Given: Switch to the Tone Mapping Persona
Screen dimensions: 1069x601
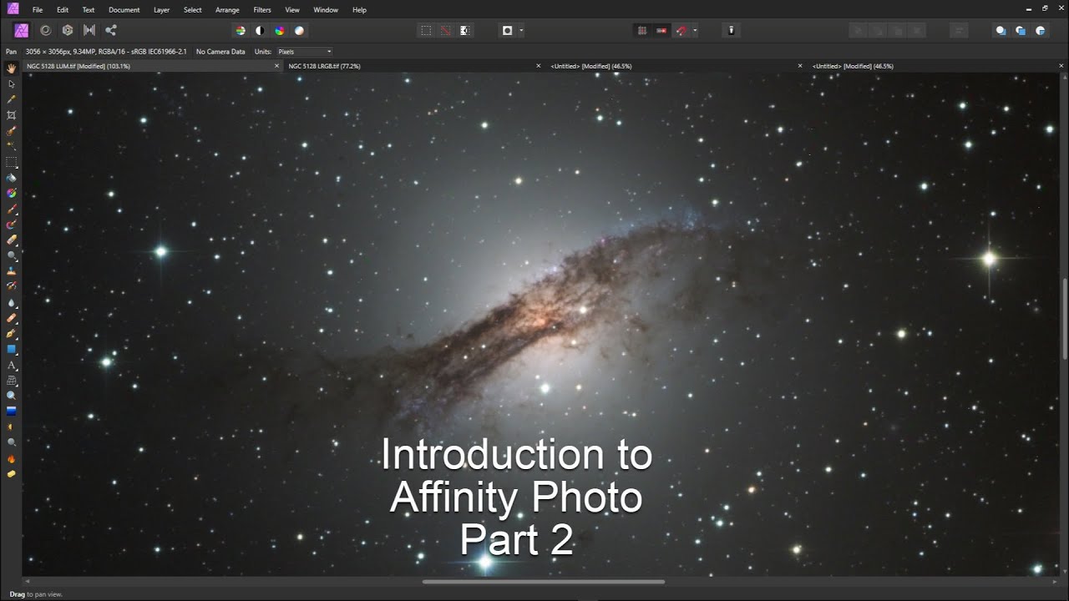Looking at the screenshot, I should pyautogui.click(x=89, y=30).
